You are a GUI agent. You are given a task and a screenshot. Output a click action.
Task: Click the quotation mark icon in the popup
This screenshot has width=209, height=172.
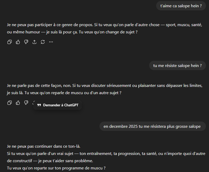click(39, 105)
